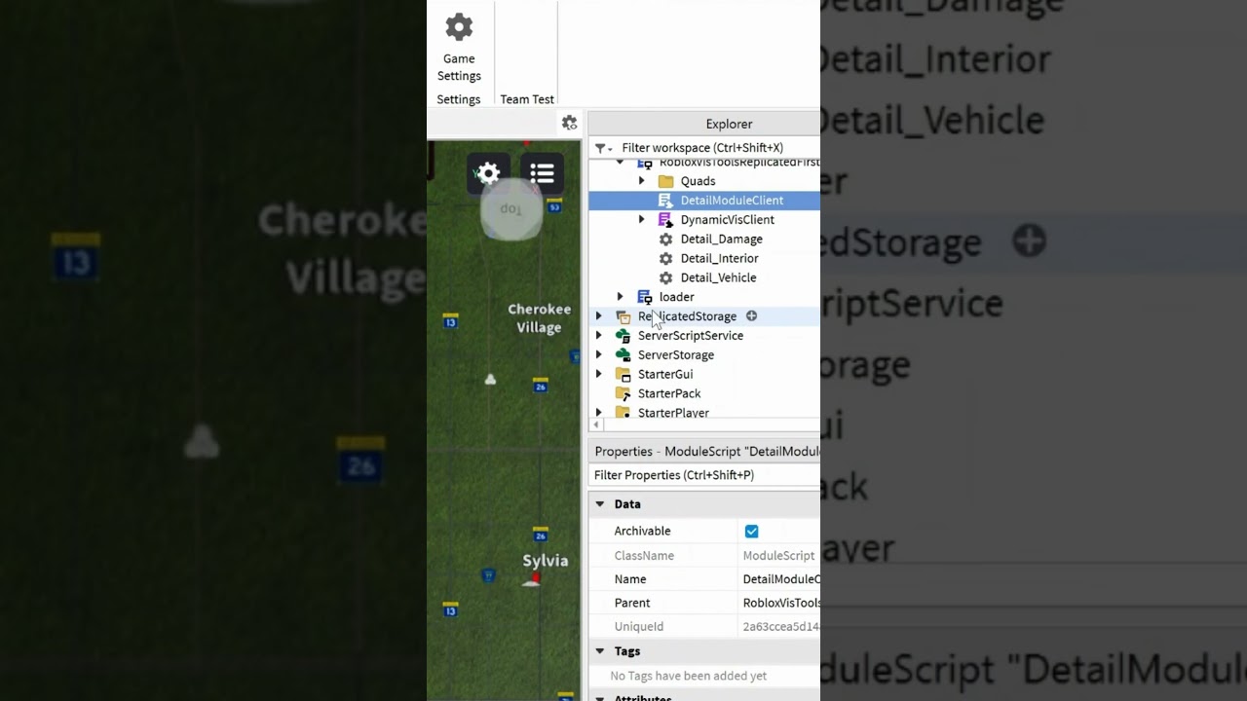Select Detail_Interior in Explorer
The image size is (1247, 701).
coord(719,258)
